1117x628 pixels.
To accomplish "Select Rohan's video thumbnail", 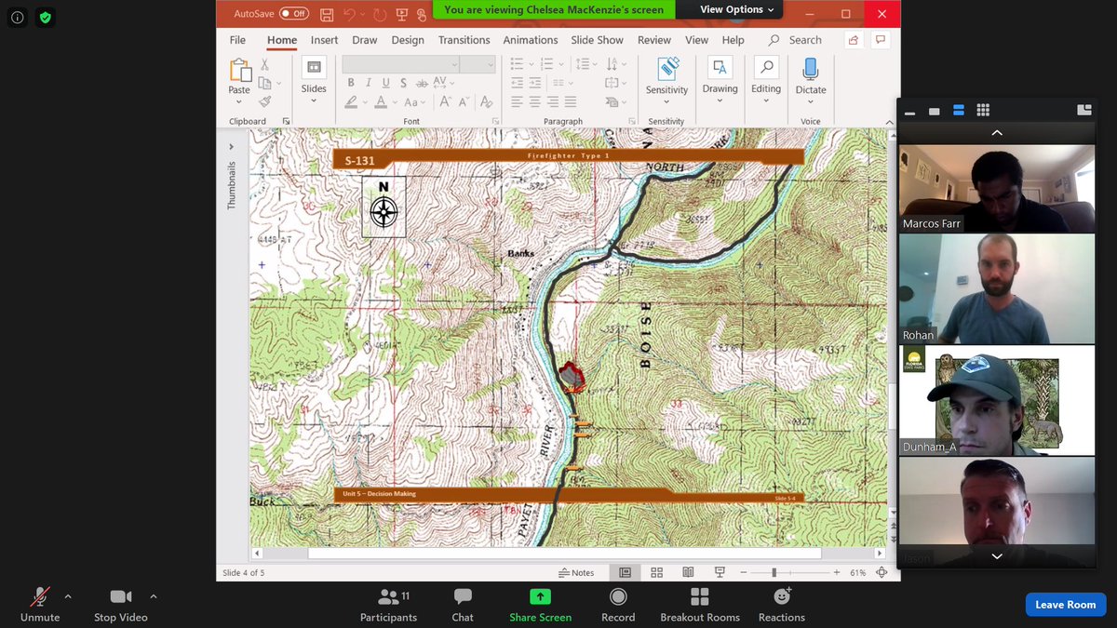I will [997, 288].
